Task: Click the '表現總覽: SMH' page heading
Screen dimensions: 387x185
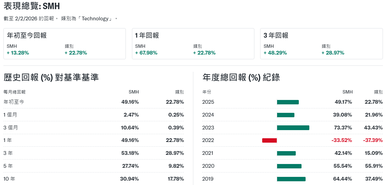Action: click(32, 6)
